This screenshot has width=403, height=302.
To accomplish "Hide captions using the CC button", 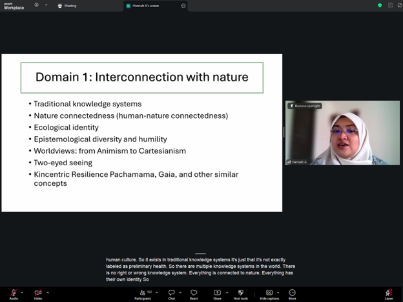I will click(269, 293).
